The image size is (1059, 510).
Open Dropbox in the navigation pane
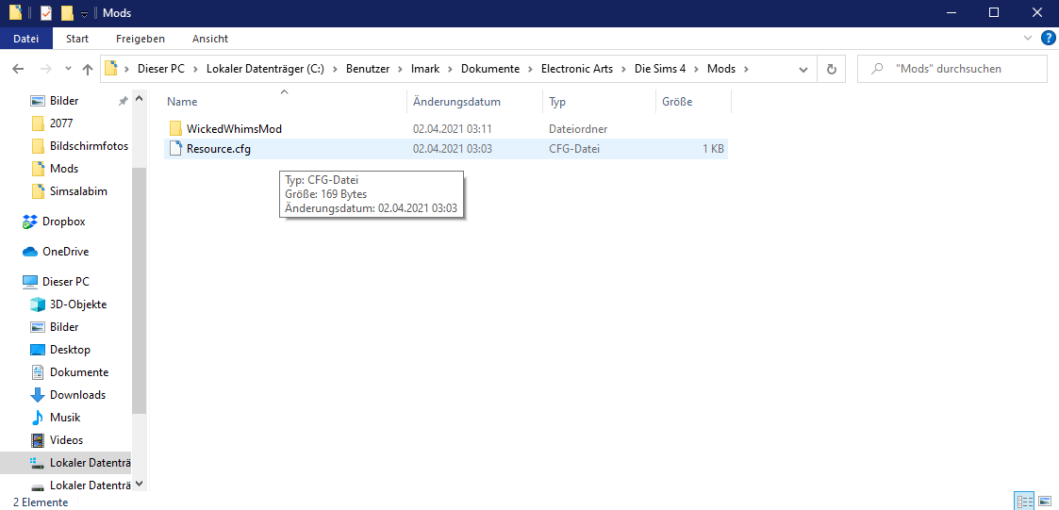pyautogui.click(x=63, y=221)
